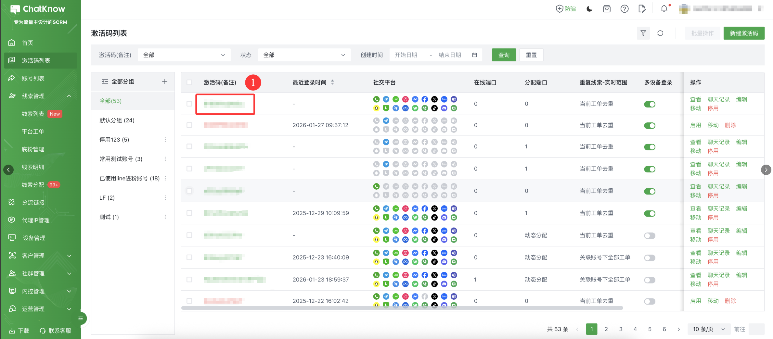Select all rows with header checkbox
Screen dimensions: 773x339
[189, 82]
